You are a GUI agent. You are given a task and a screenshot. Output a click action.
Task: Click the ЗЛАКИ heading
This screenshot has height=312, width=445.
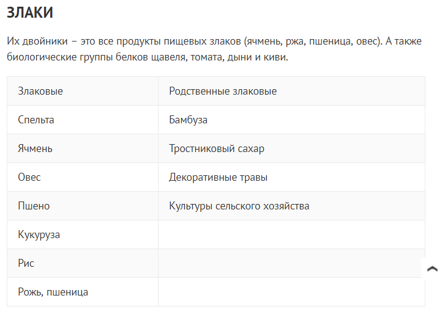tap(29, 12)
